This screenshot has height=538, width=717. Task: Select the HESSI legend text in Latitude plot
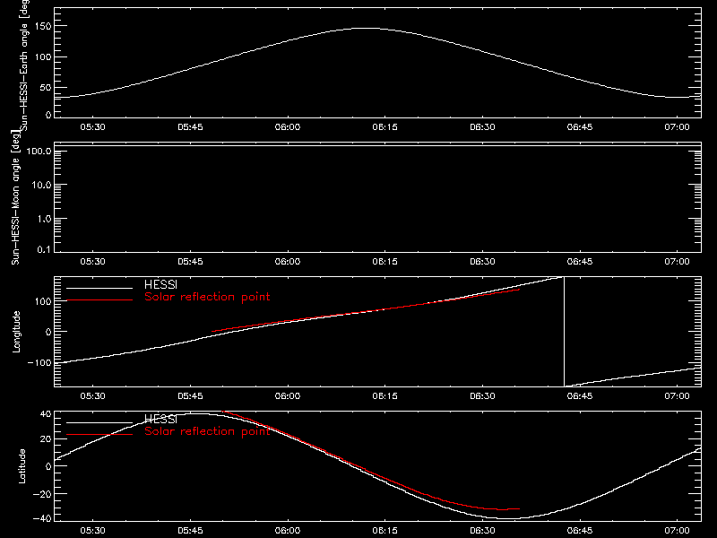point(160,419)
